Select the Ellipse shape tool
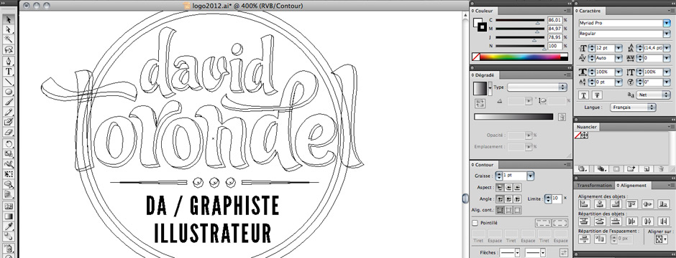Screen dimensions: 676x258 [9, 92]
